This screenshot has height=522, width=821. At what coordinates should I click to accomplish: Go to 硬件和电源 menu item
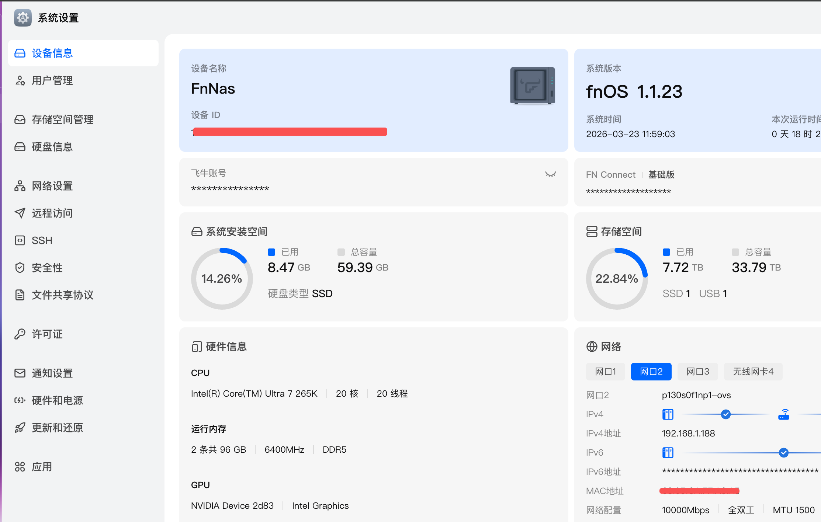point(83,400)
